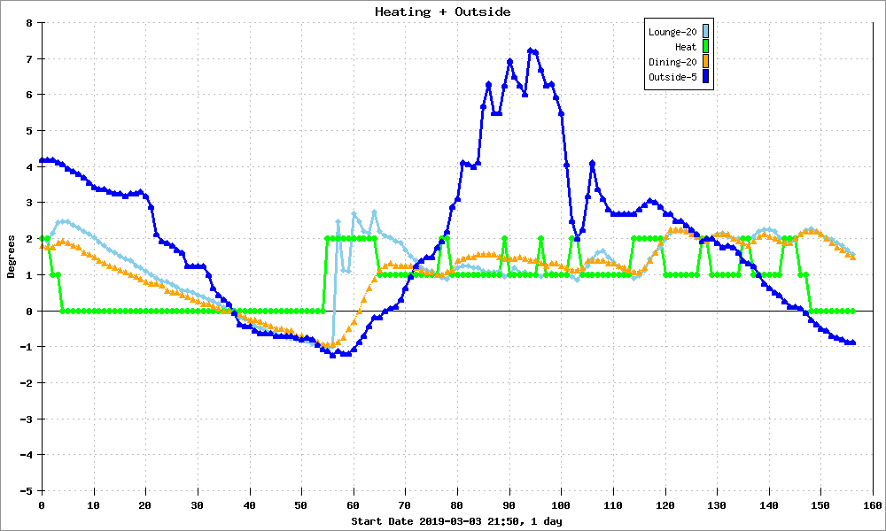This screenshot has width=886, height=531.
Task: Click the y-axis tick label -5
Action: [26, 491]
